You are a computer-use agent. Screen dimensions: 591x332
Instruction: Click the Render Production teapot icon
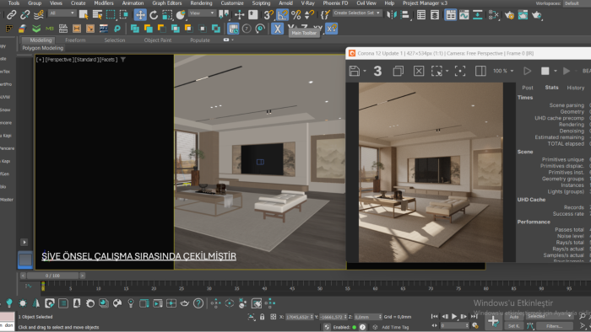[x=536, y=15]
